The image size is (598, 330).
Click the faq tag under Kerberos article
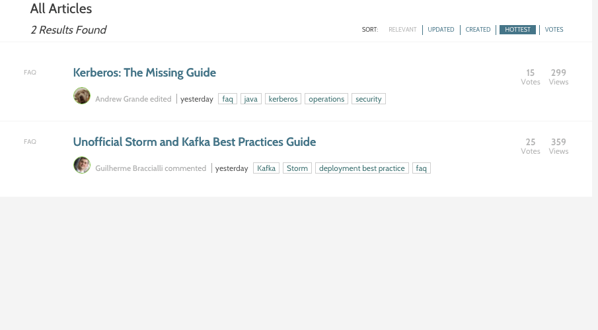pyautogui.click(x=227, y=99)
